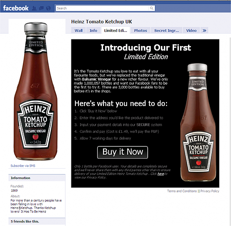This screenshot has height=226, width=231.
Task: Click the Buy it Now button
Action: pos(123,152)
